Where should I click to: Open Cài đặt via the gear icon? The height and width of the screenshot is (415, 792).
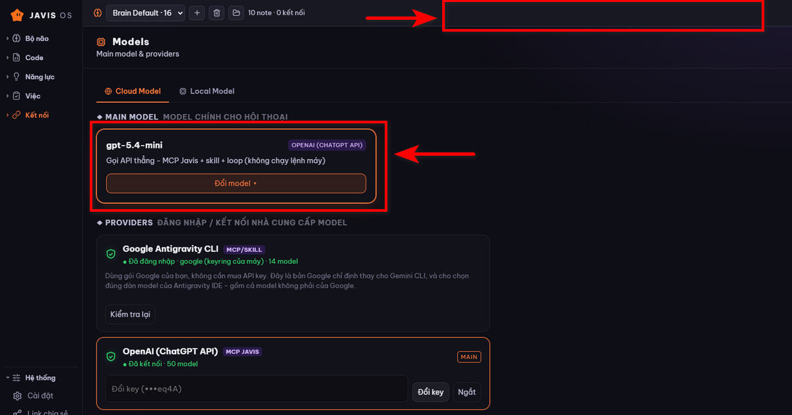(x=18, y=396)
